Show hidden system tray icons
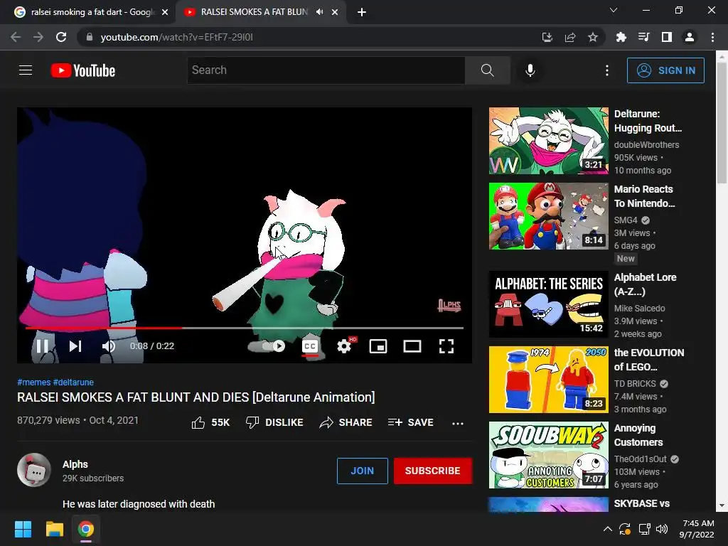The width and height of the screenshot is (728, 546). tap(607, 529)
